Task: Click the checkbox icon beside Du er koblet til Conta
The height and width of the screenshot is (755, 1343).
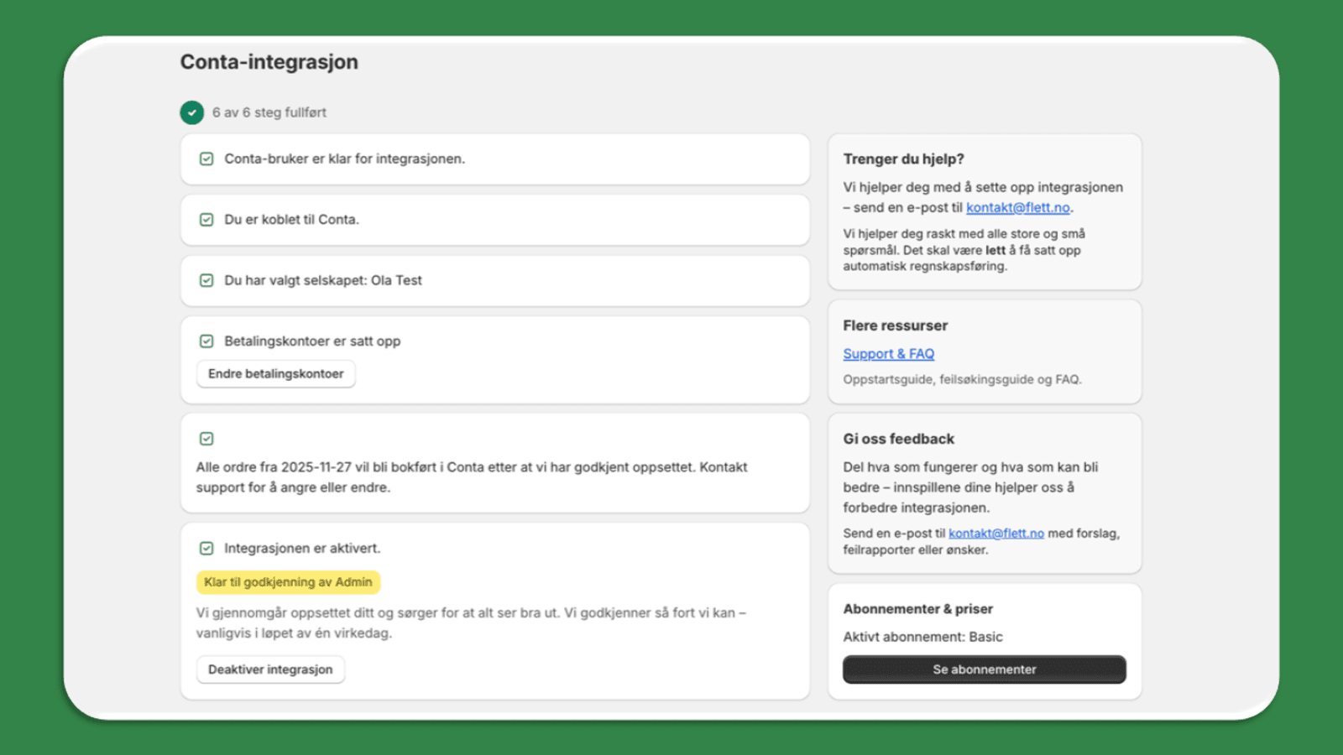Action: pos(206,220)
